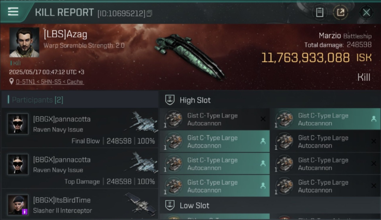Click ItsBirdTime's character portrait
This screenshot has width=381, height=220.
tap(18, 205)
